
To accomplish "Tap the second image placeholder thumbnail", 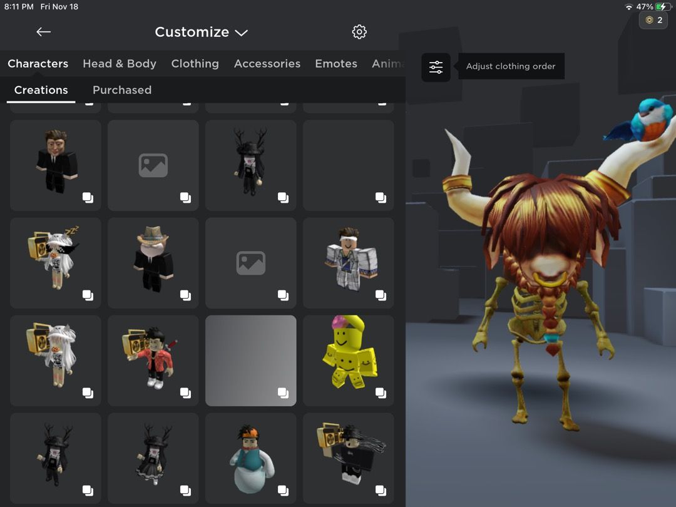I will (x=250, y=263).
